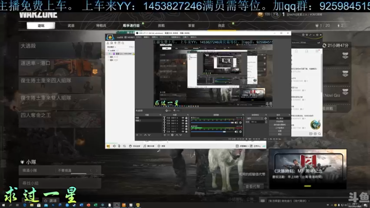This screenshot has height=208, width=370.
Task: Open 武器 tab in Warzone menu
Action: point(71,25)
